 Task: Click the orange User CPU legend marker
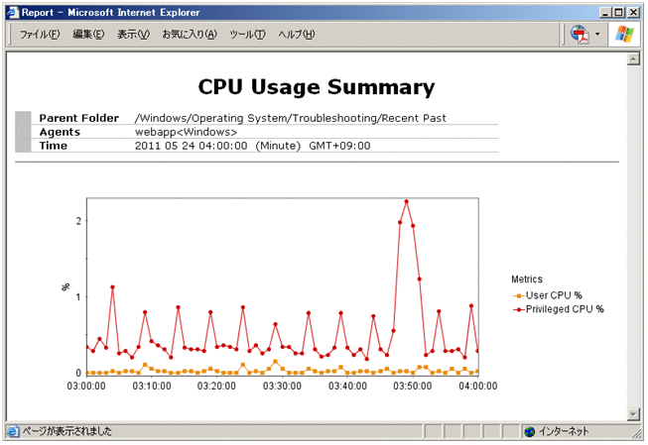click(x=519, y=296)
